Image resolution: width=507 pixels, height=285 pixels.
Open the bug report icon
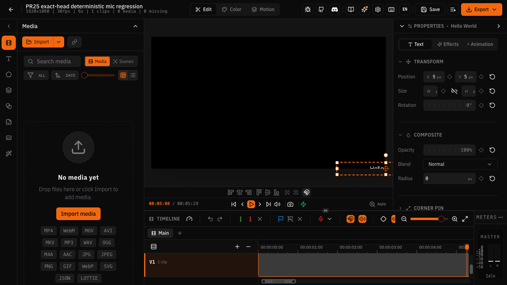point(308,9)
